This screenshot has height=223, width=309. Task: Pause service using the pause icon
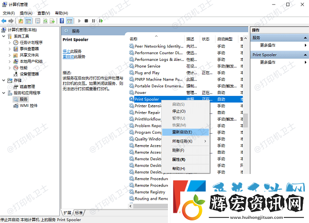coord(93,21)
